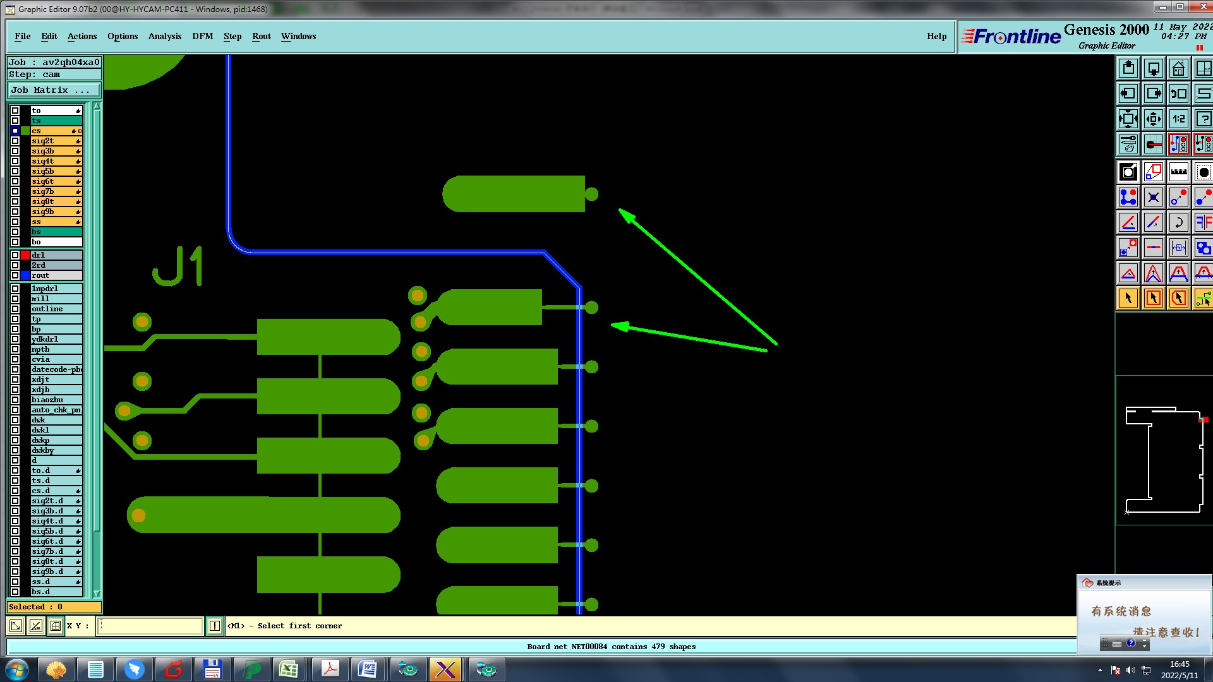Click the red triangle line-edit tool
This screenshot has width=1213, height=682.
pos(1128,273)
